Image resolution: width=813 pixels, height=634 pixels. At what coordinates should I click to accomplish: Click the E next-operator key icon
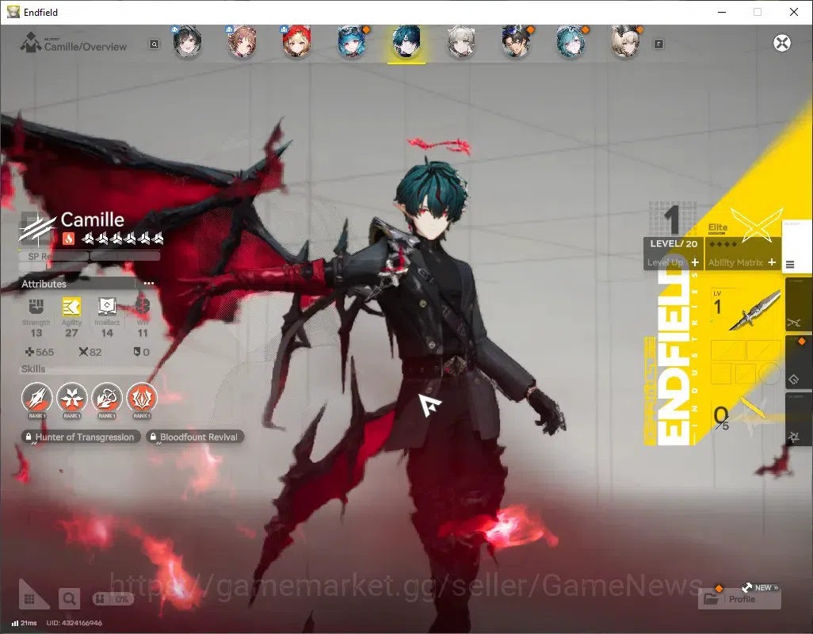click(658, 44)
